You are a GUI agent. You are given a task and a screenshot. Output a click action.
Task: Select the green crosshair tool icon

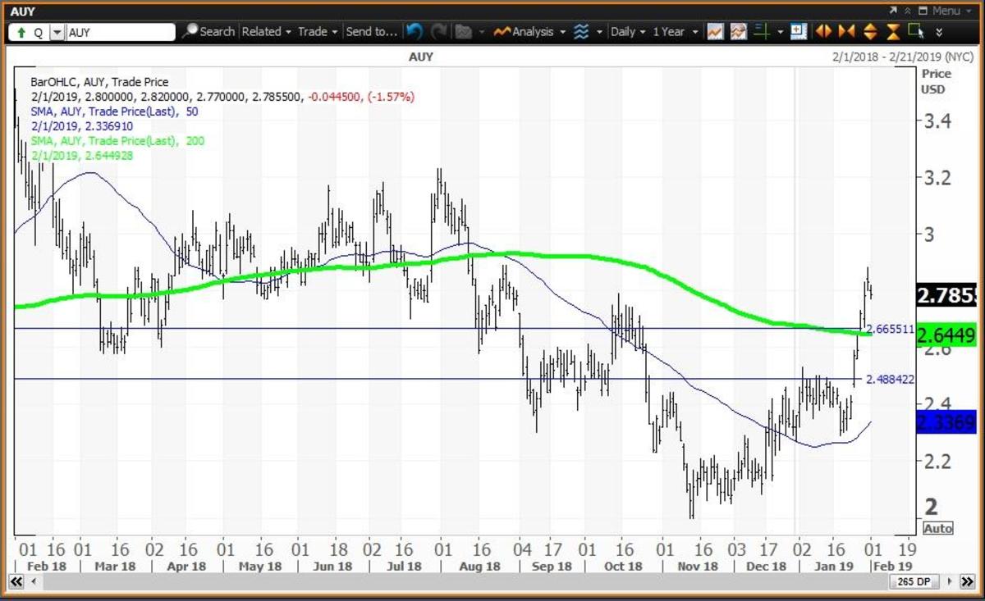tap(761, 32)
